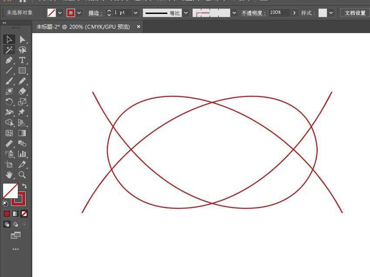Select the Zoom tool
This screenshot has width=370, height=277.
coord(22,175)
